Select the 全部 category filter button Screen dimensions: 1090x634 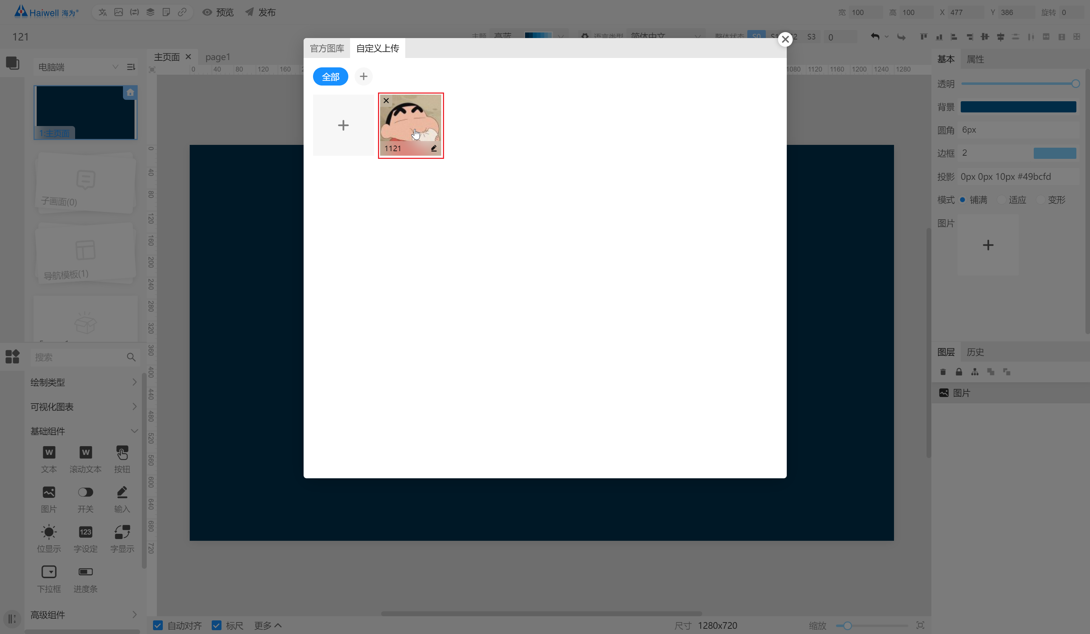click(x=330, y=76)
